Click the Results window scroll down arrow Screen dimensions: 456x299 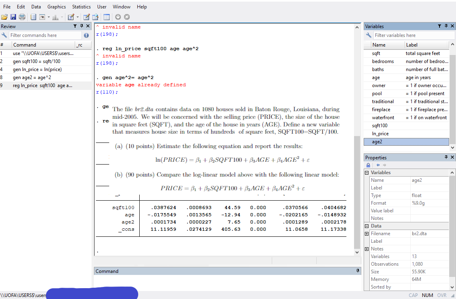pyautogui.click(x=357, y=252)
